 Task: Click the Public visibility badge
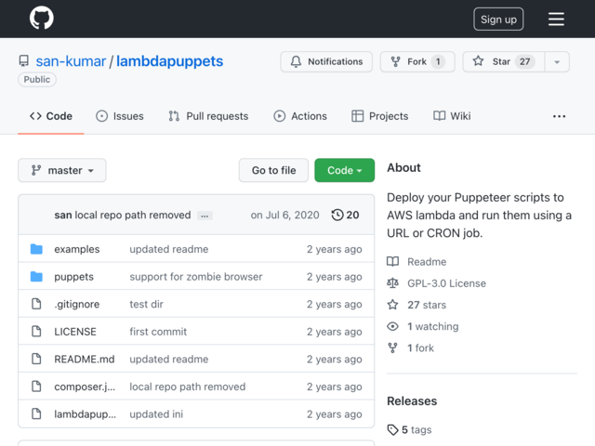pos(37,79)
